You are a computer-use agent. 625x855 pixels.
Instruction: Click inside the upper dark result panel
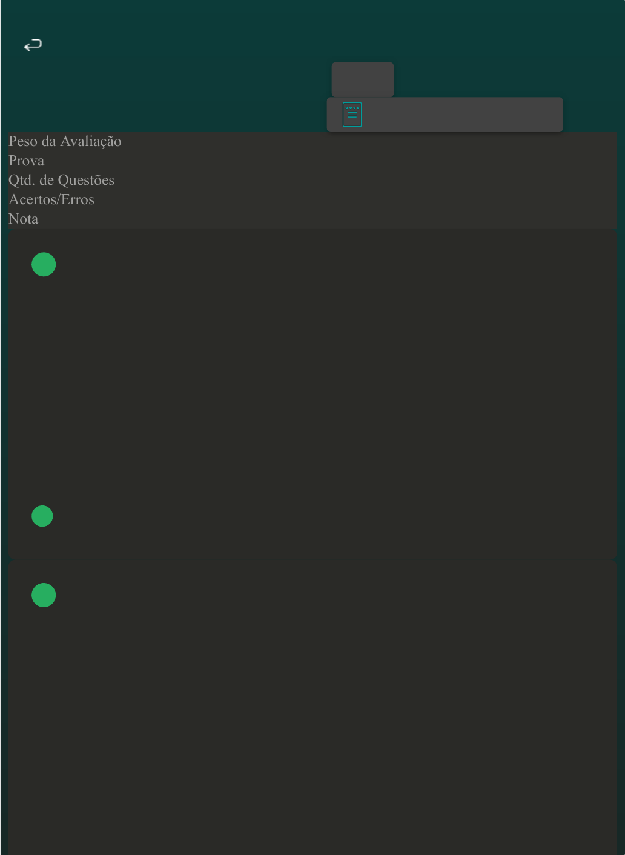coord(312,394)
